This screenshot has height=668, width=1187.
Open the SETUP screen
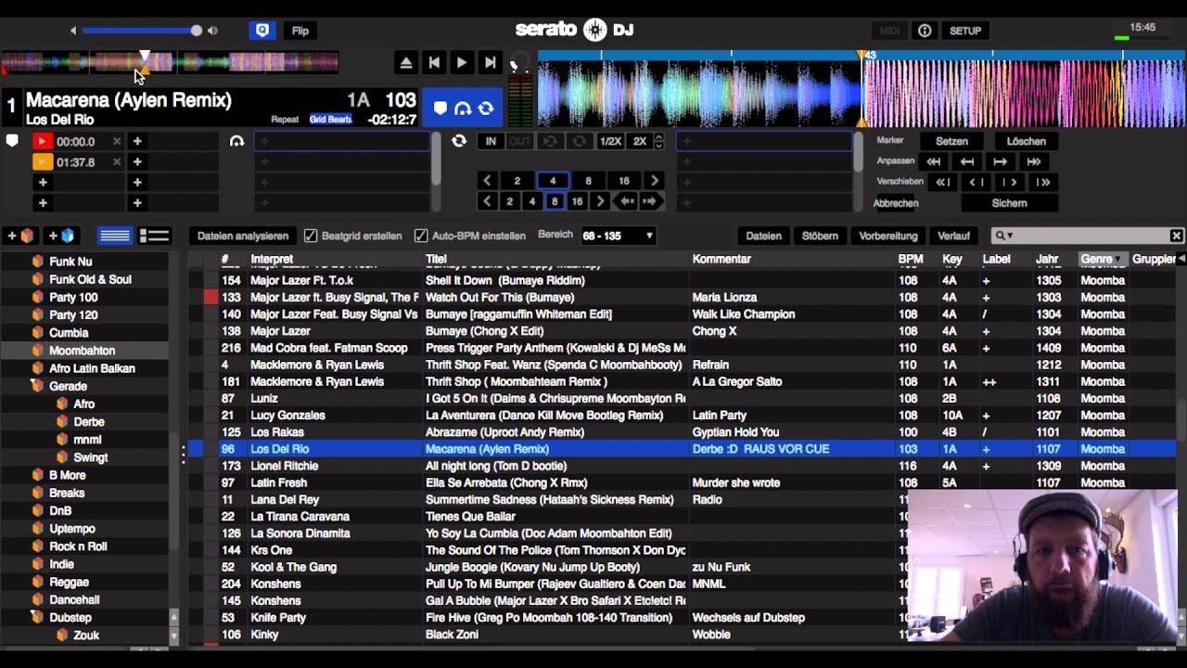click(965, 31)
